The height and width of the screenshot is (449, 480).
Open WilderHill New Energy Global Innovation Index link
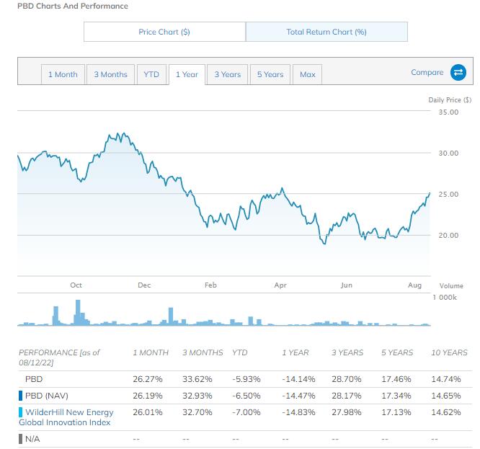[x=68, y=417]
